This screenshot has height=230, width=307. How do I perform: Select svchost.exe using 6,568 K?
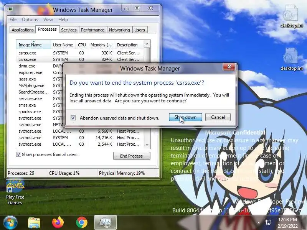pos(80,131)
